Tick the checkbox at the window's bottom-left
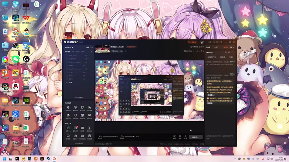 (96, 144)
